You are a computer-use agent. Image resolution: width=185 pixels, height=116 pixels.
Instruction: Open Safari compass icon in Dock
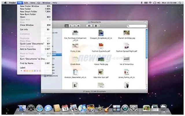[40, 108]
